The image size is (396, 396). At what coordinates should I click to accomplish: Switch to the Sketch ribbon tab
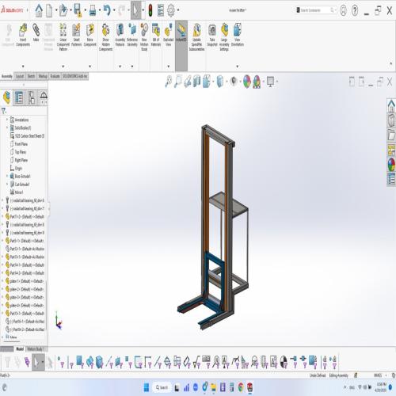31,76
